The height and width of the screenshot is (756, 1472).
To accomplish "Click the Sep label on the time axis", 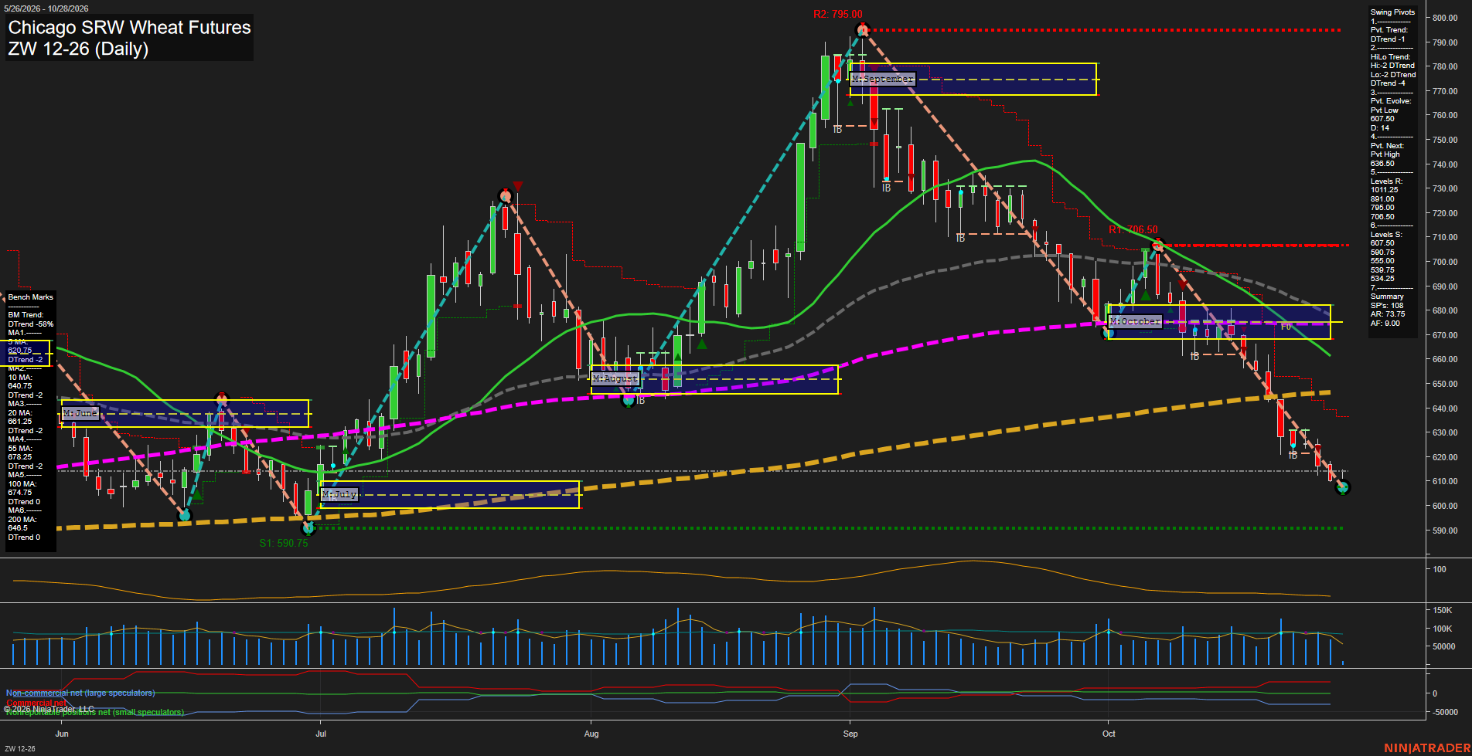I will click(850, 734).
